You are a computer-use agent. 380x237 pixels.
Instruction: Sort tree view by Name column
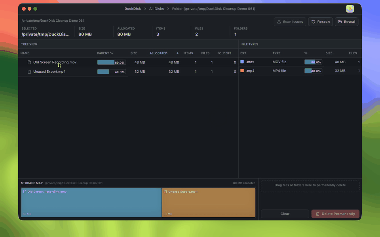click(x=25, y=53)
